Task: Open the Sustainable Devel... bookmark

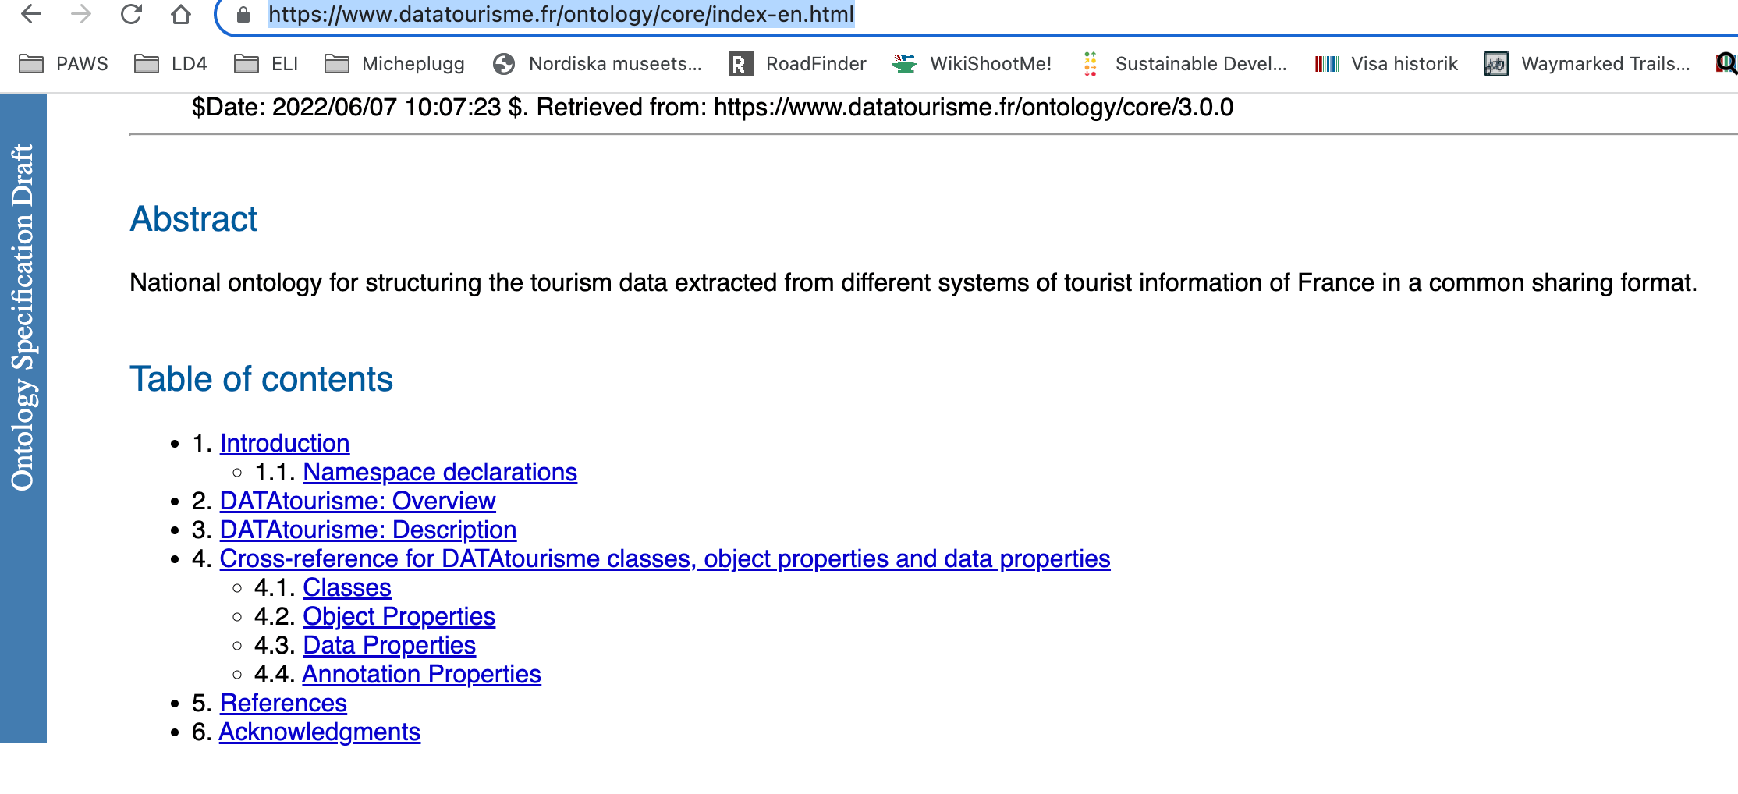Action: click(x=1184, y=64)
